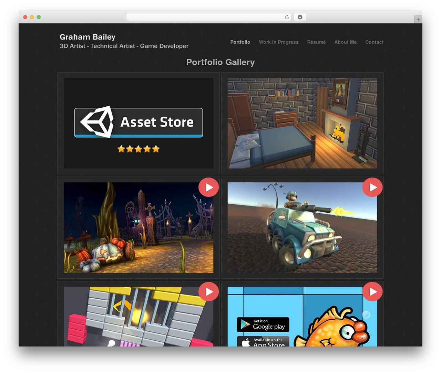The height and width of the screenshot is (373, 441).
Task: Play the orange fish game video
Action: pos(372,291)
